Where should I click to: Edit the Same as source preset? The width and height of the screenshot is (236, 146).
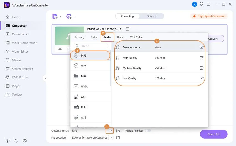[201, 47]
